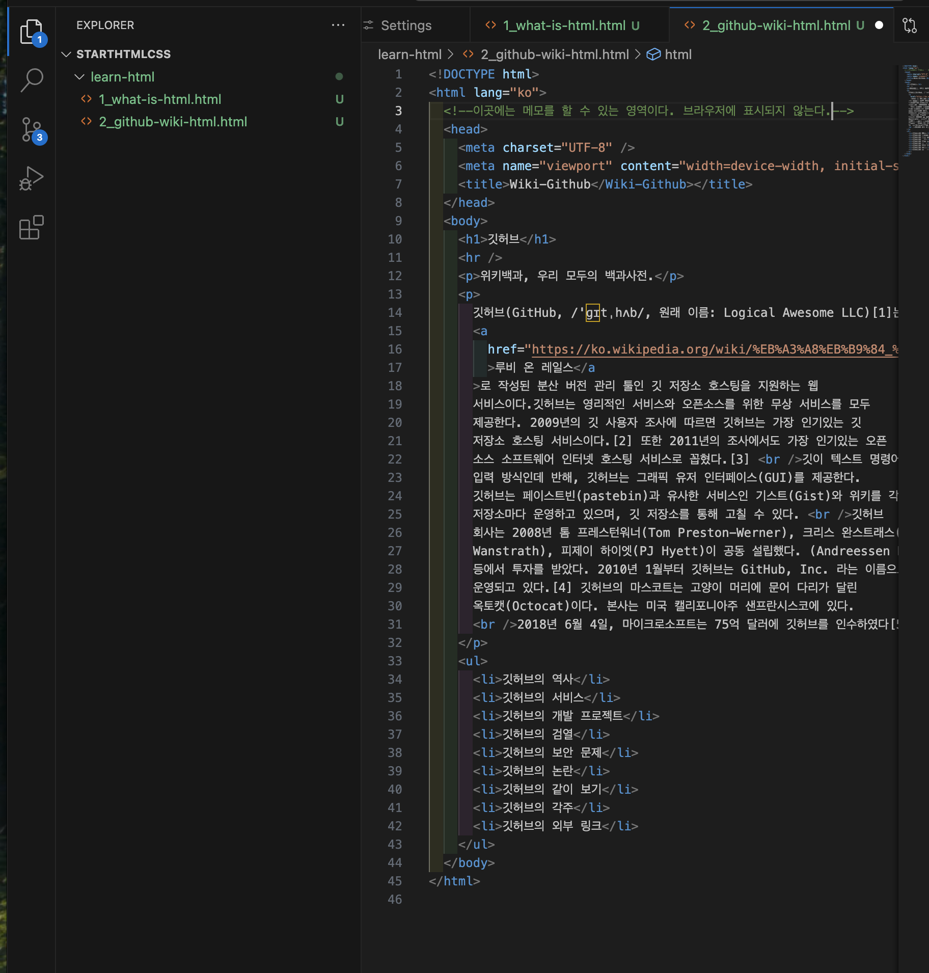
Task: Open the Run and Debug view
Action: pos(32,178)
